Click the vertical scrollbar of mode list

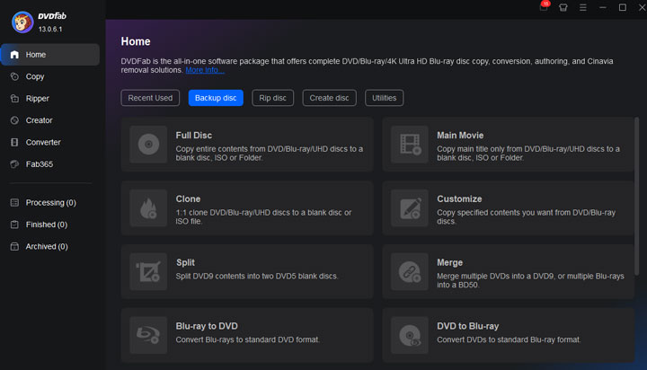637,196
